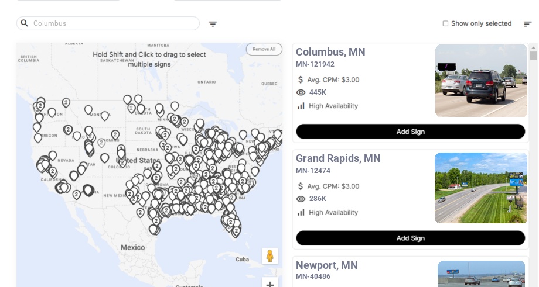Click the Columbus, MN listing title
Image resolution: width=539 pixels, height=287 pixels.
point(330,52)
